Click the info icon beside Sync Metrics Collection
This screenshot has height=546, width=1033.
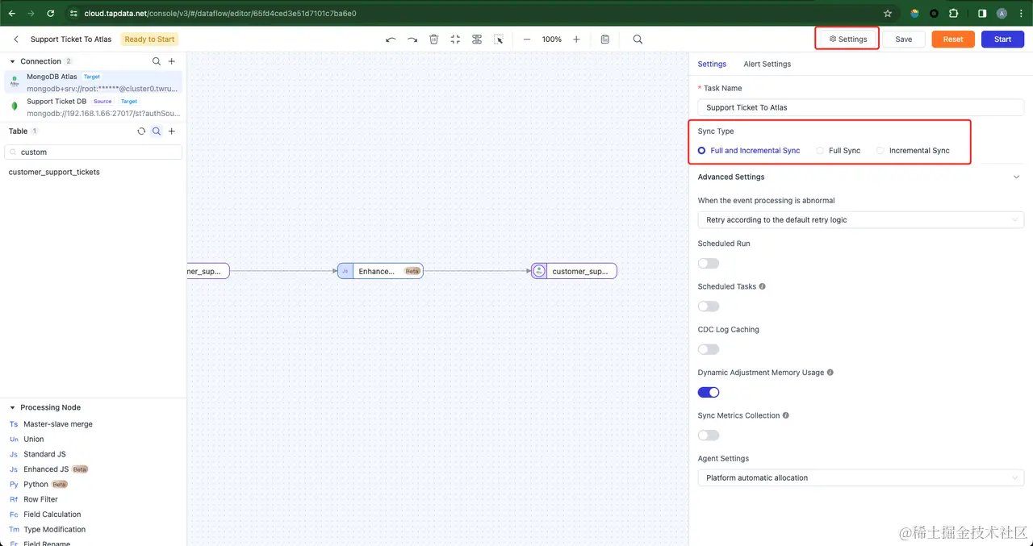tap(786, 415)
